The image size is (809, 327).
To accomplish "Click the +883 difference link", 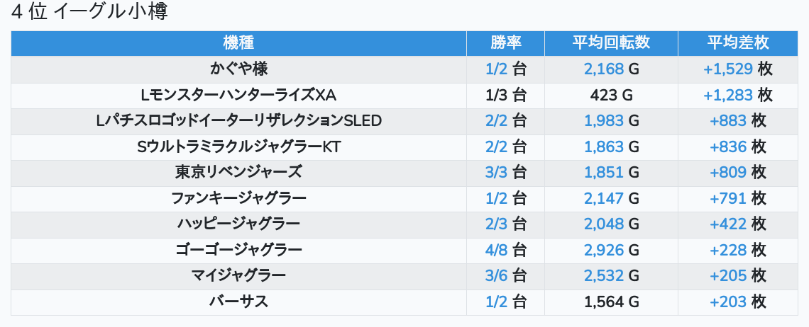I will (728, 121).
